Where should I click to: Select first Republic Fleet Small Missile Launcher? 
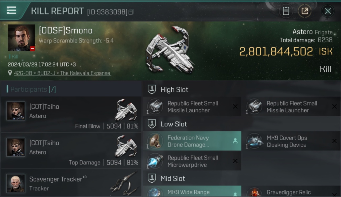192,107
